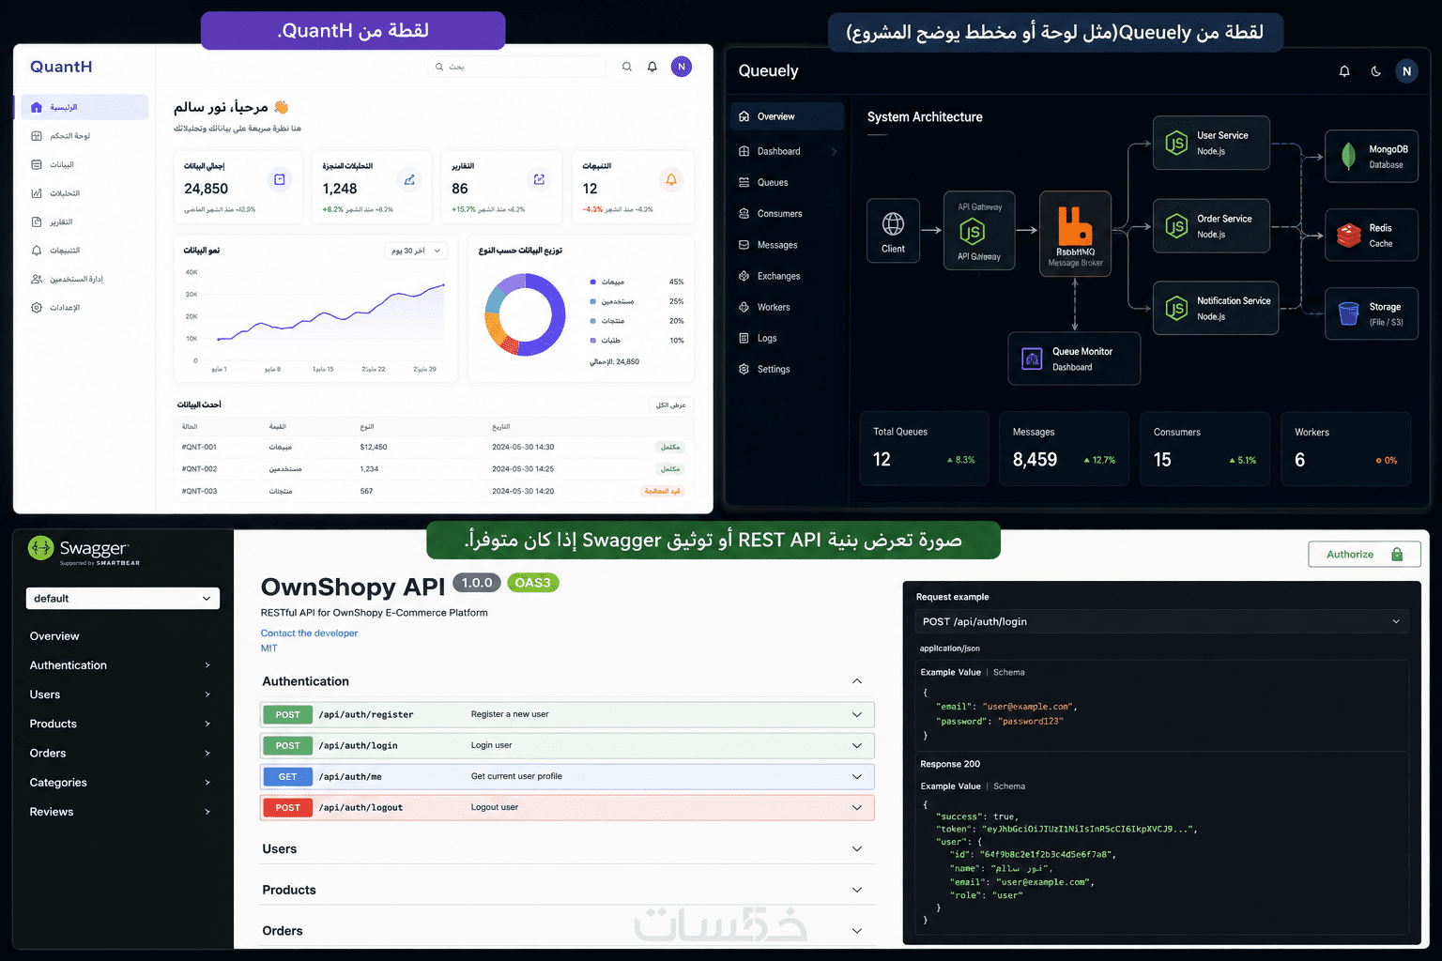Open the default server dropdown in Swagger

tap(123, 599)
